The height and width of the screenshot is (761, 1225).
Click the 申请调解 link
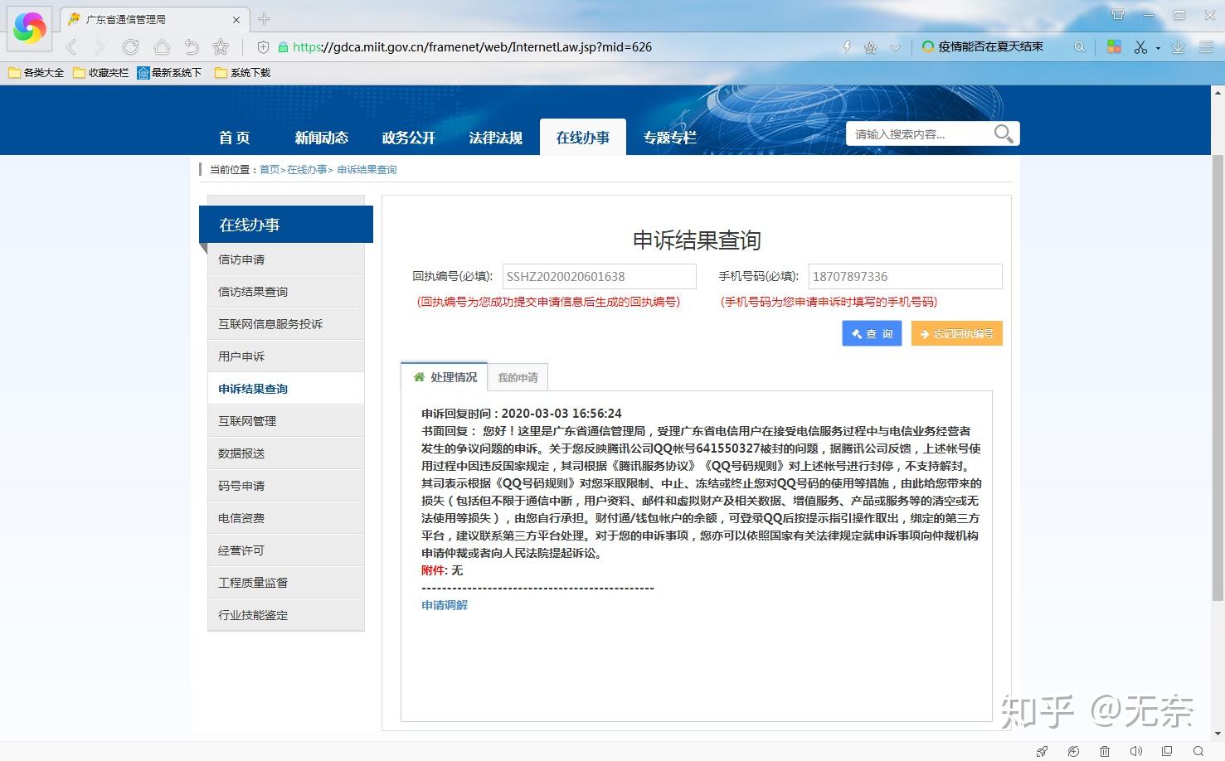(445, 605)
